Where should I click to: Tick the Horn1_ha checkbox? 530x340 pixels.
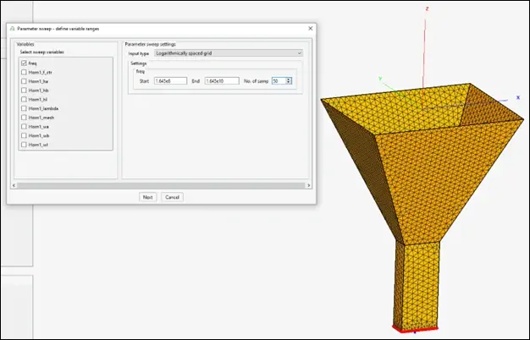[25, 81]
